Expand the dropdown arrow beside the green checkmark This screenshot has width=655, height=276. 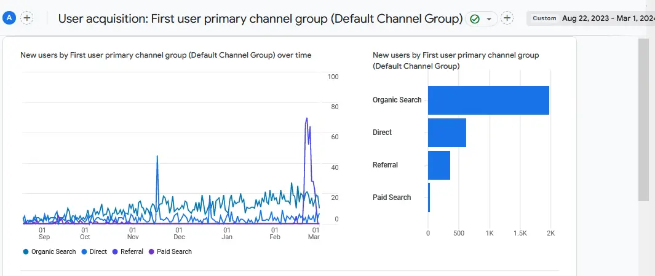pyautogui.click(x=489, y=19)
